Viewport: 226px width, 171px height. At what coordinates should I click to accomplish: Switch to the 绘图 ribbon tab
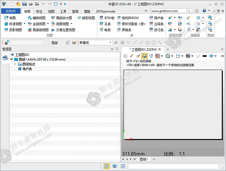click(51, 11)
